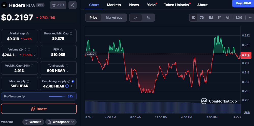Click the Profile score progress bar
Image resolution: width=254 pixels, height=126 pixels.
point(57,96)
